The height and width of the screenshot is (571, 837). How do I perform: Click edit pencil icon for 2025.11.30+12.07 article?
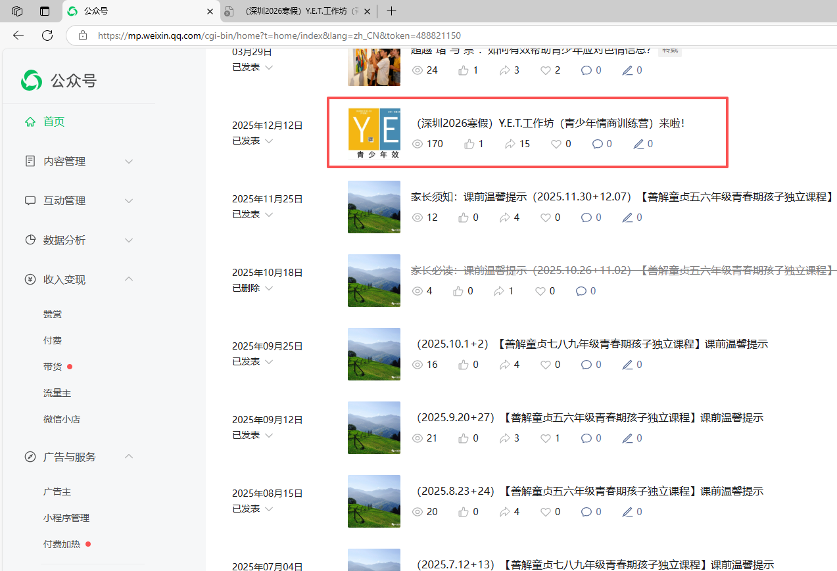click(628, 217)
